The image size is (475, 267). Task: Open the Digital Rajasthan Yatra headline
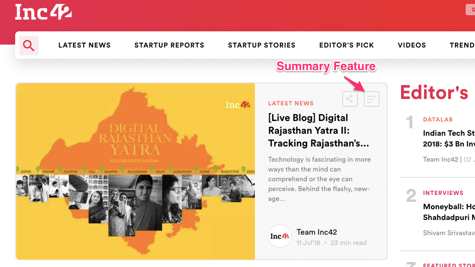[318, 130]
